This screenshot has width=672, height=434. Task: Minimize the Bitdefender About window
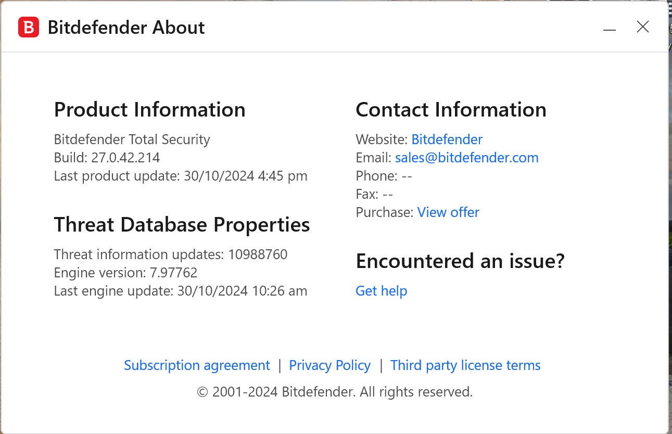point(610,29)
